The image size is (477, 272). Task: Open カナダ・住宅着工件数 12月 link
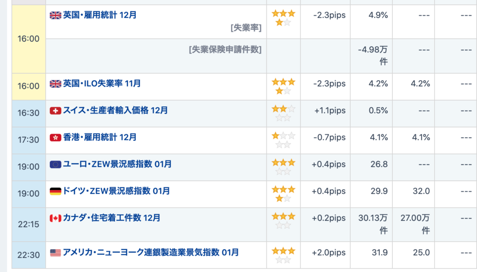[x=111, y=218]
